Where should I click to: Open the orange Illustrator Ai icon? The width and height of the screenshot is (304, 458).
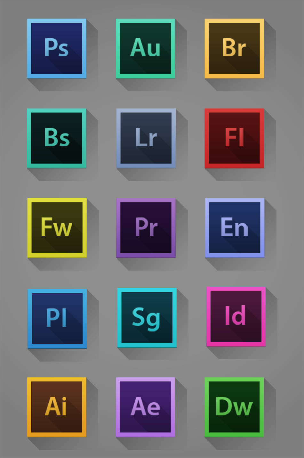click(57, 407)
